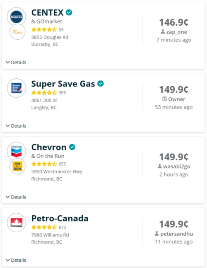Click the 146.9¢ price at CENTEX
207x268 pixels.
174,22
